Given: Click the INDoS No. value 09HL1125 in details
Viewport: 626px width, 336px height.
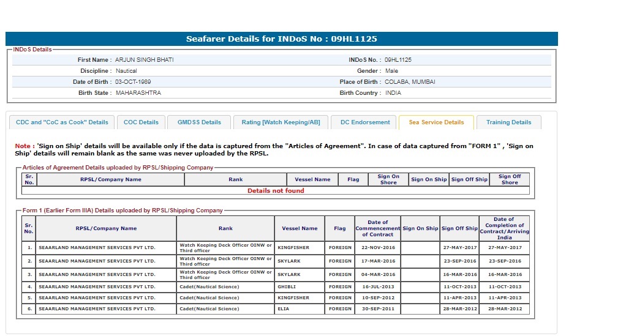Looking at the screenshot, I should pos(398,60).
